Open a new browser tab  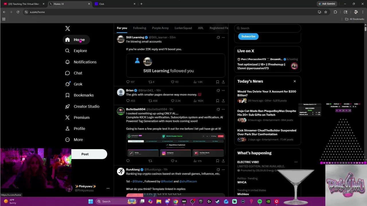coord(141,4)
